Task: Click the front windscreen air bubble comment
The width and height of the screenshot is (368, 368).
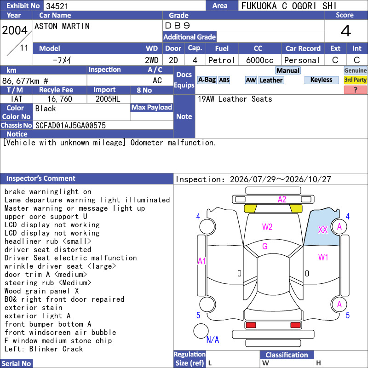Action: [60, 332]
